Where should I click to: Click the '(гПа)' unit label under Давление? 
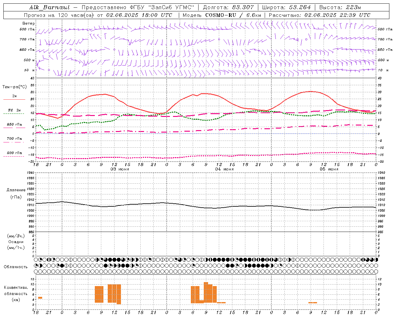point(16,197)
